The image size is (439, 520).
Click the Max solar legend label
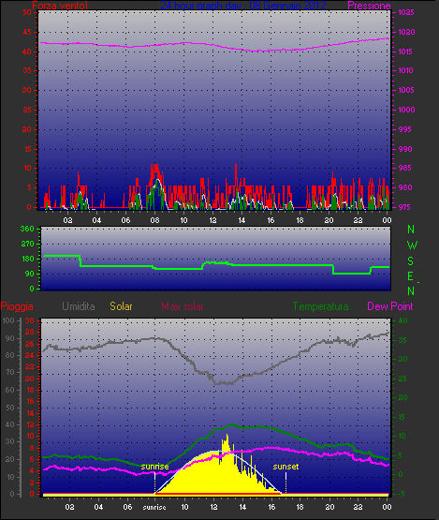[183, 306]
